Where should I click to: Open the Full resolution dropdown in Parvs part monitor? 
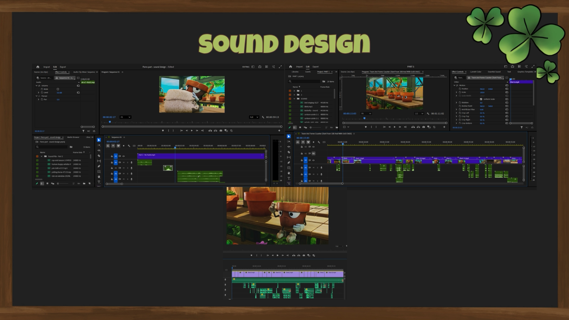point(254,117)
